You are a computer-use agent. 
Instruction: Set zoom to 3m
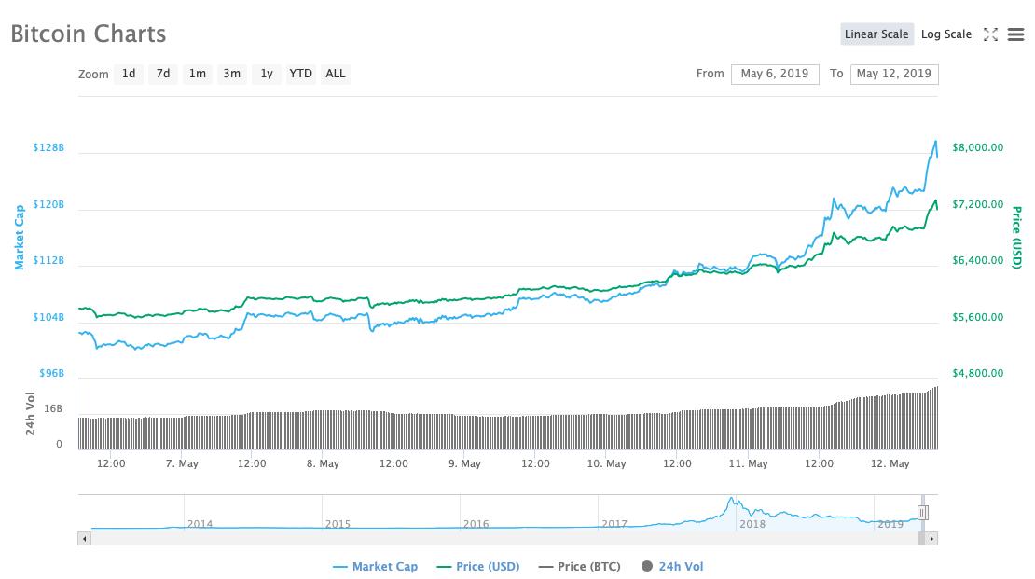231,74
